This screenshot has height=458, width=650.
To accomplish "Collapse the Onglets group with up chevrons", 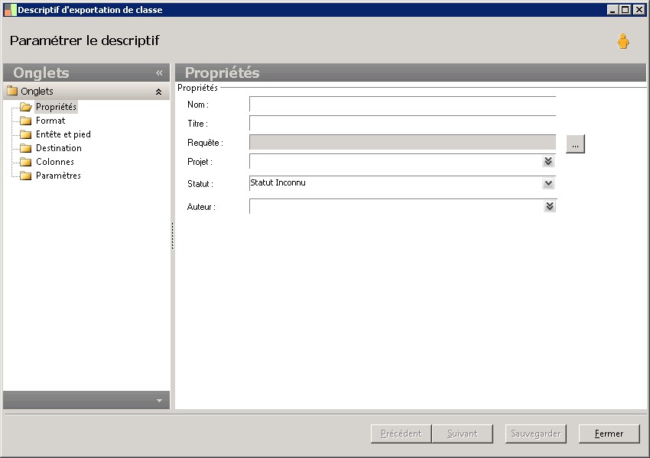I will point(158,92).
